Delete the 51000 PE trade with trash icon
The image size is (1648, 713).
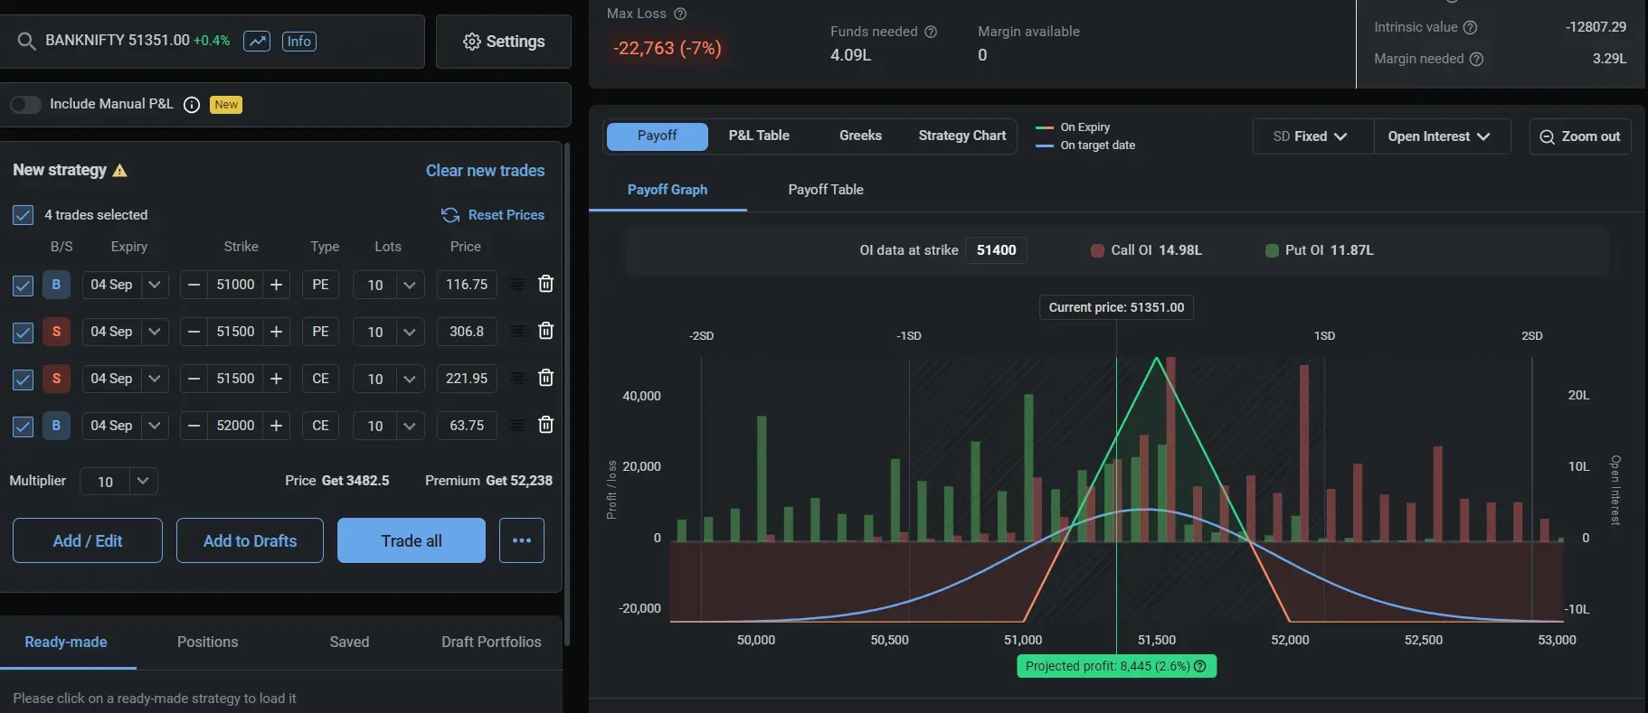(545, 284)
